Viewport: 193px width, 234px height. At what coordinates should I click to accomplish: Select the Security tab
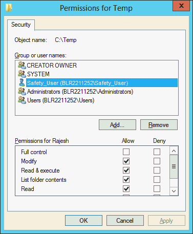tap(21, 25)
